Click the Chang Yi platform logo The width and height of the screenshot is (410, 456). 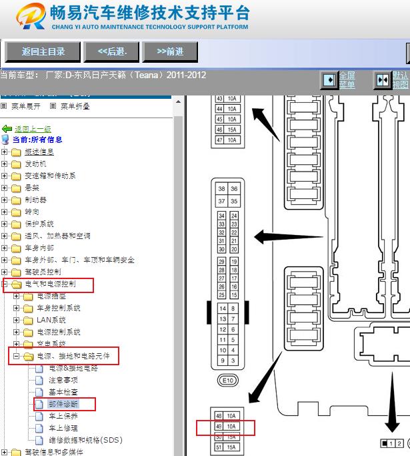31,16
